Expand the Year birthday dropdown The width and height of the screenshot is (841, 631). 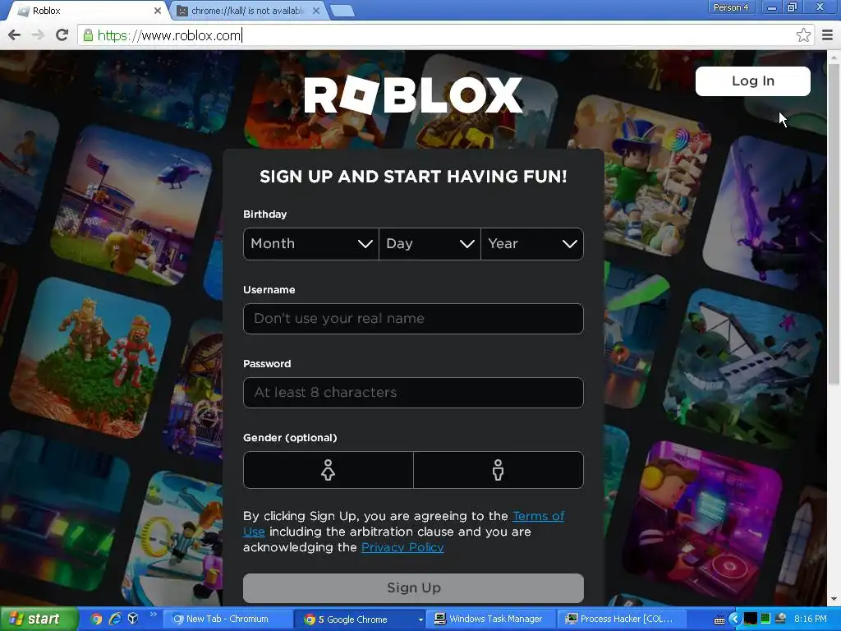coord(532,243)
